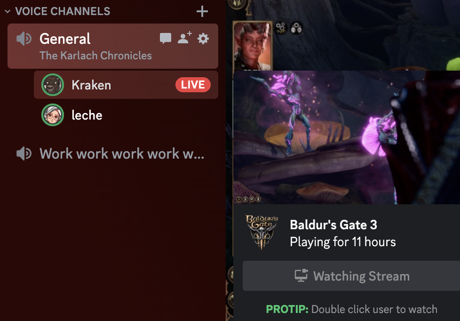This screenshot has height=321, width=460.
Task: Click the Baldur's Gate 3 game logo
Action: pos(262,233)
